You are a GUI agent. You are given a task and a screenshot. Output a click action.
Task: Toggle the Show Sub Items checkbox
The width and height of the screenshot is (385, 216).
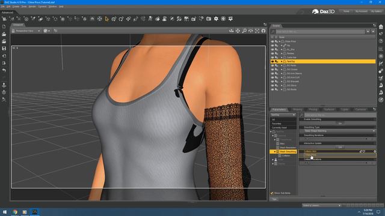(x=272, y=193)
